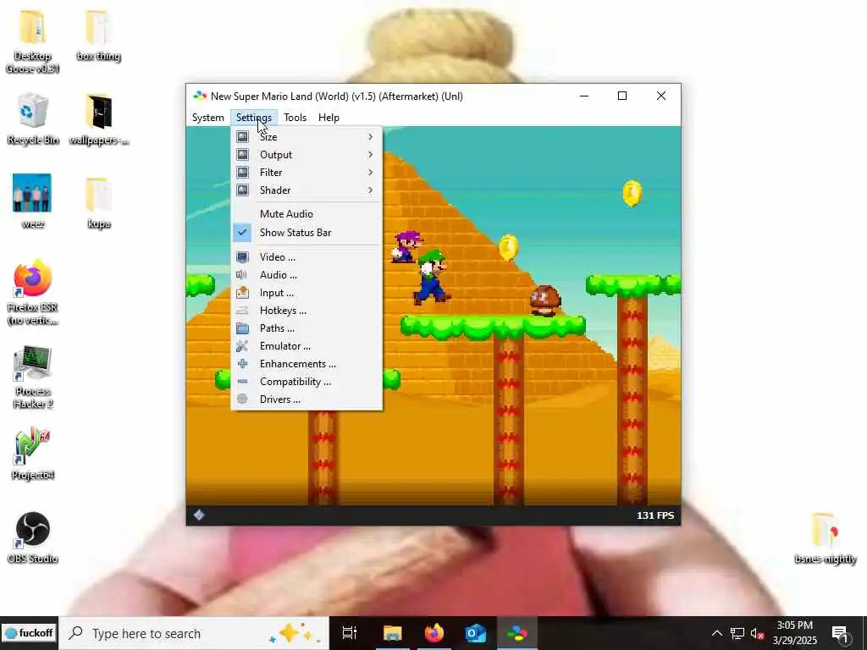Open the Help menu
This screenshot has width=867, height=650.
(329, 117)
